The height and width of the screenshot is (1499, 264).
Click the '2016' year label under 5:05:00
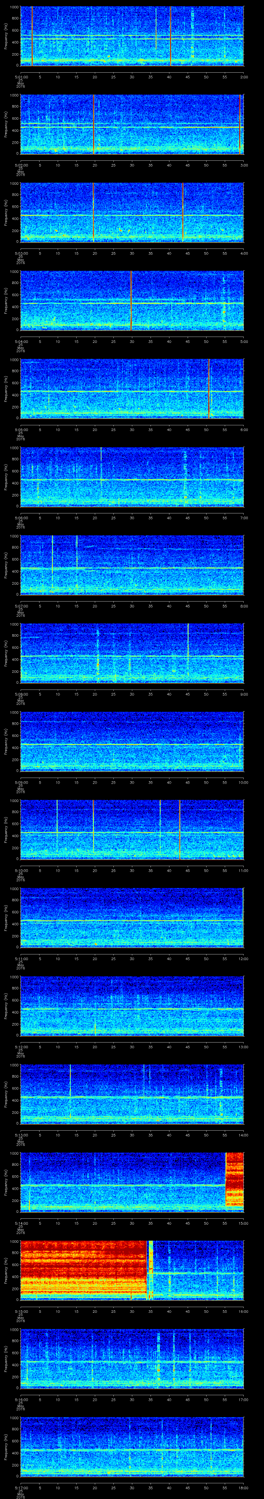click(x=20, y=440)
